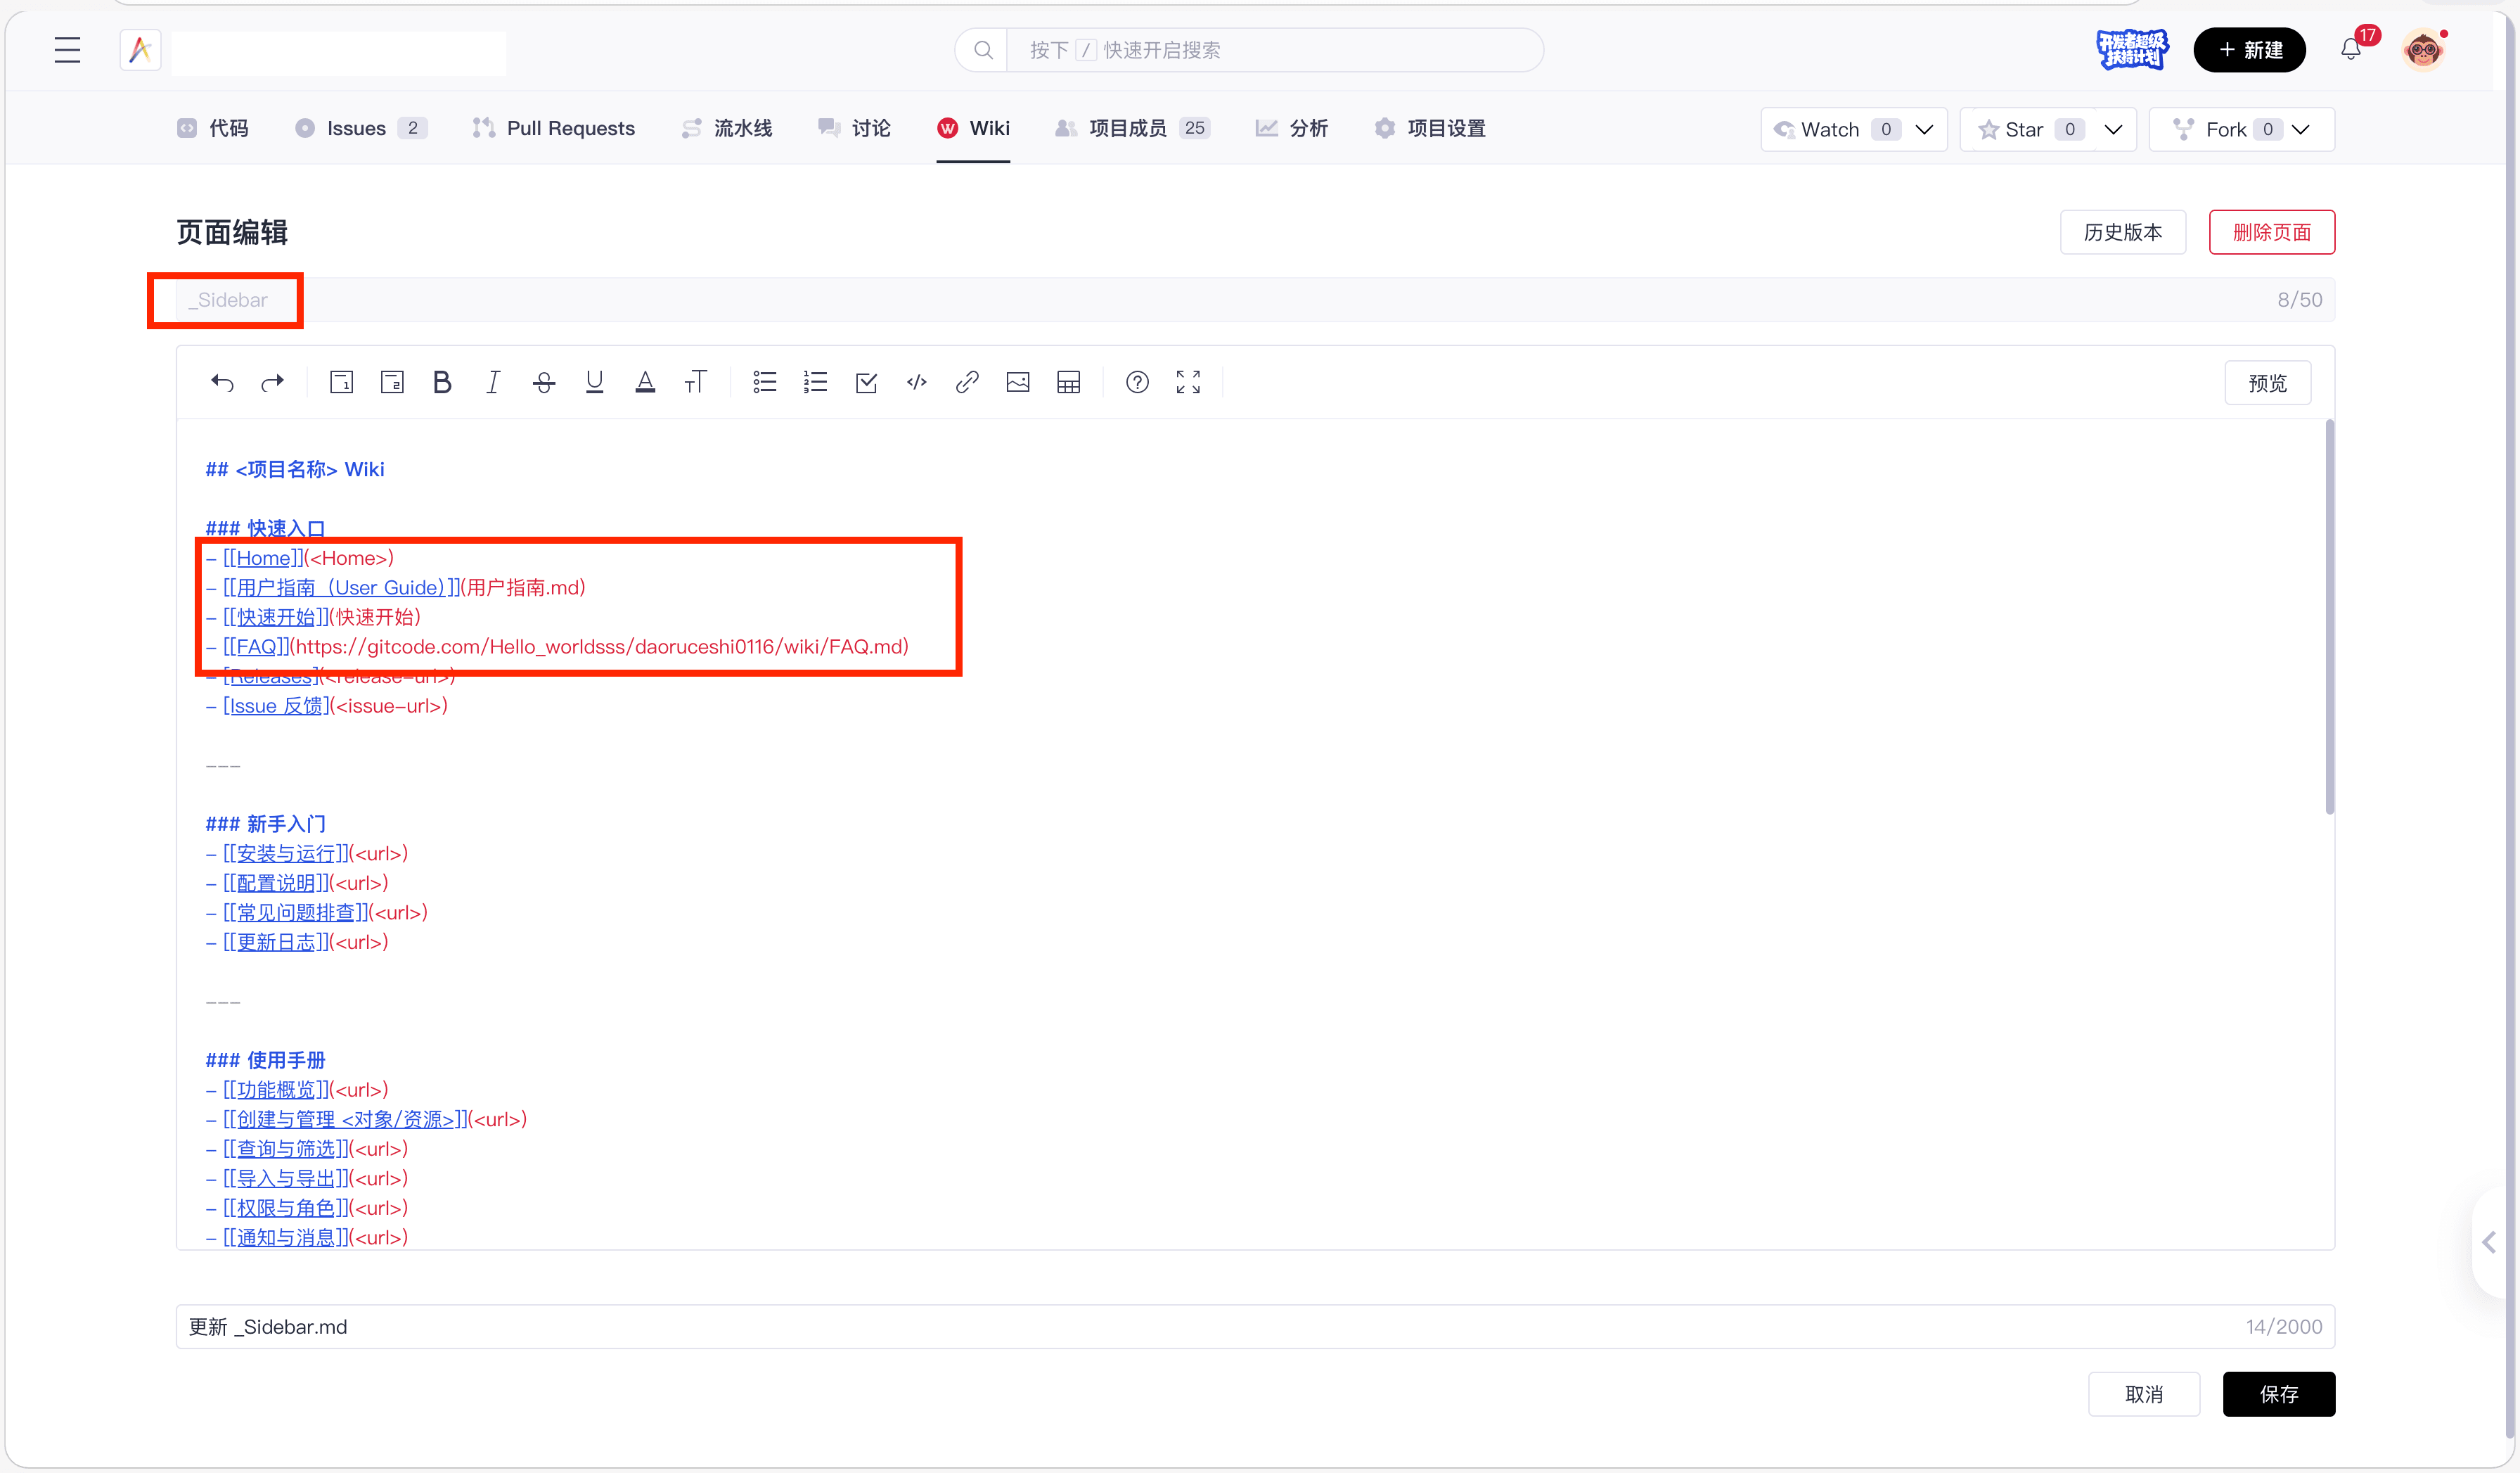Expand the Watch dropdown arrow
2520x1473 pixels.
coord(1925,129)
